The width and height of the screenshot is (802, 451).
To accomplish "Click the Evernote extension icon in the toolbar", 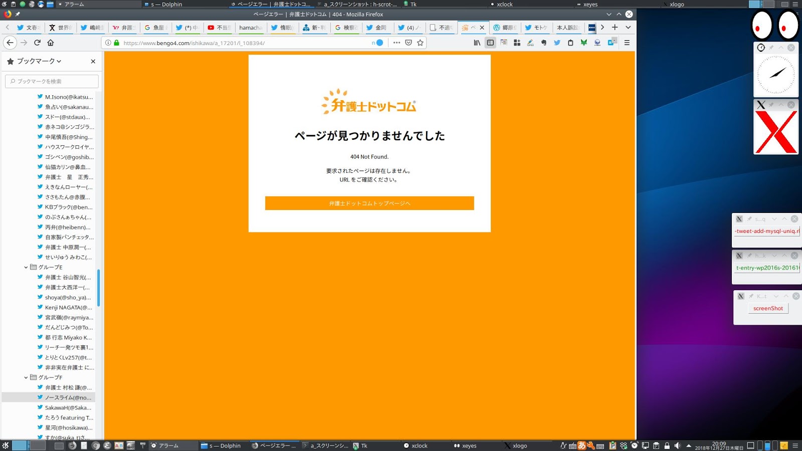I will point(543,43).
